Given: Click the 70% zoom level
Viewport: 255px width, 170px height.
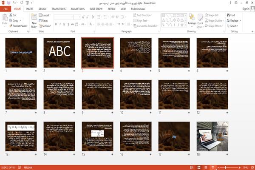Looking at the screenshot, I should [245, 167].
